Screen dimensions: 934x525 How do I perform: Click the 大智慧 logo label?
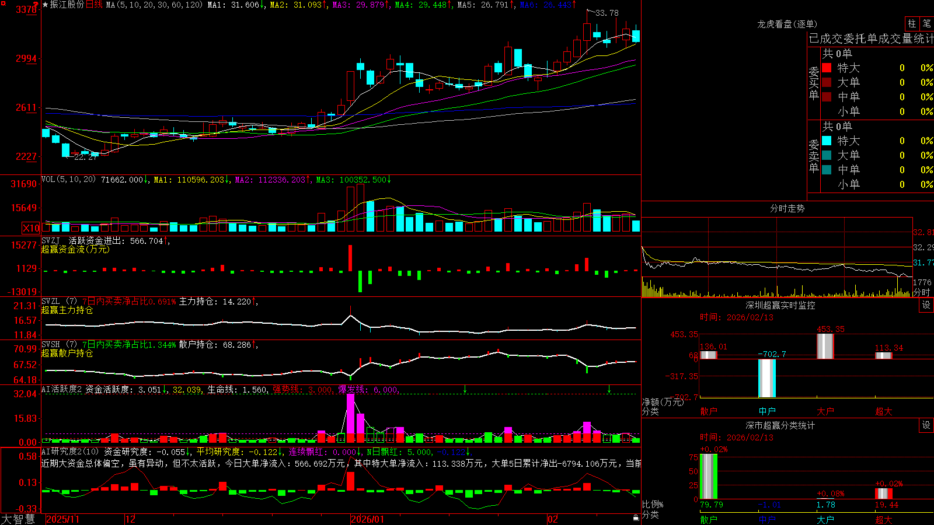point(18,519)
